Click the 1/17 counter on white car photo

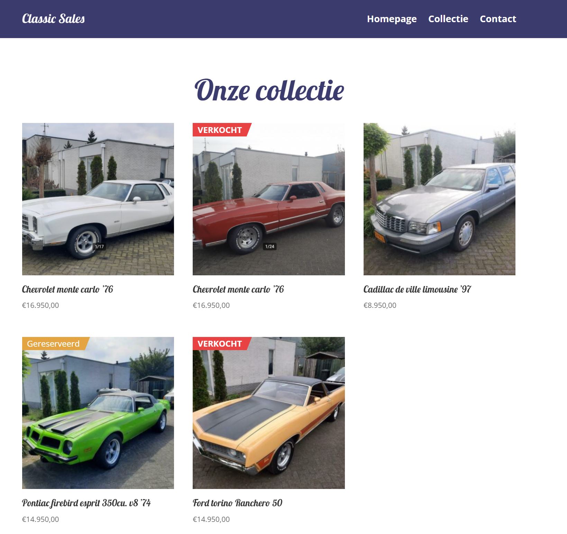(x=99, y=247)
